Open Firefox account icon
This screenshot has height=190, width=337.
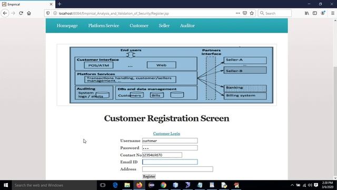323,13
